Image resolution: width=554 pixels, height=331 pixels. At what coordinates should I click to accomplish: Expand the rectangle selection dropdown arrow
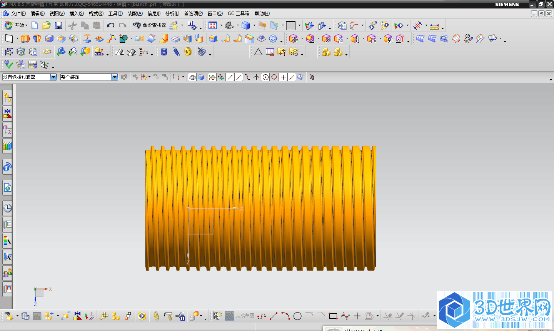(183, 77)
